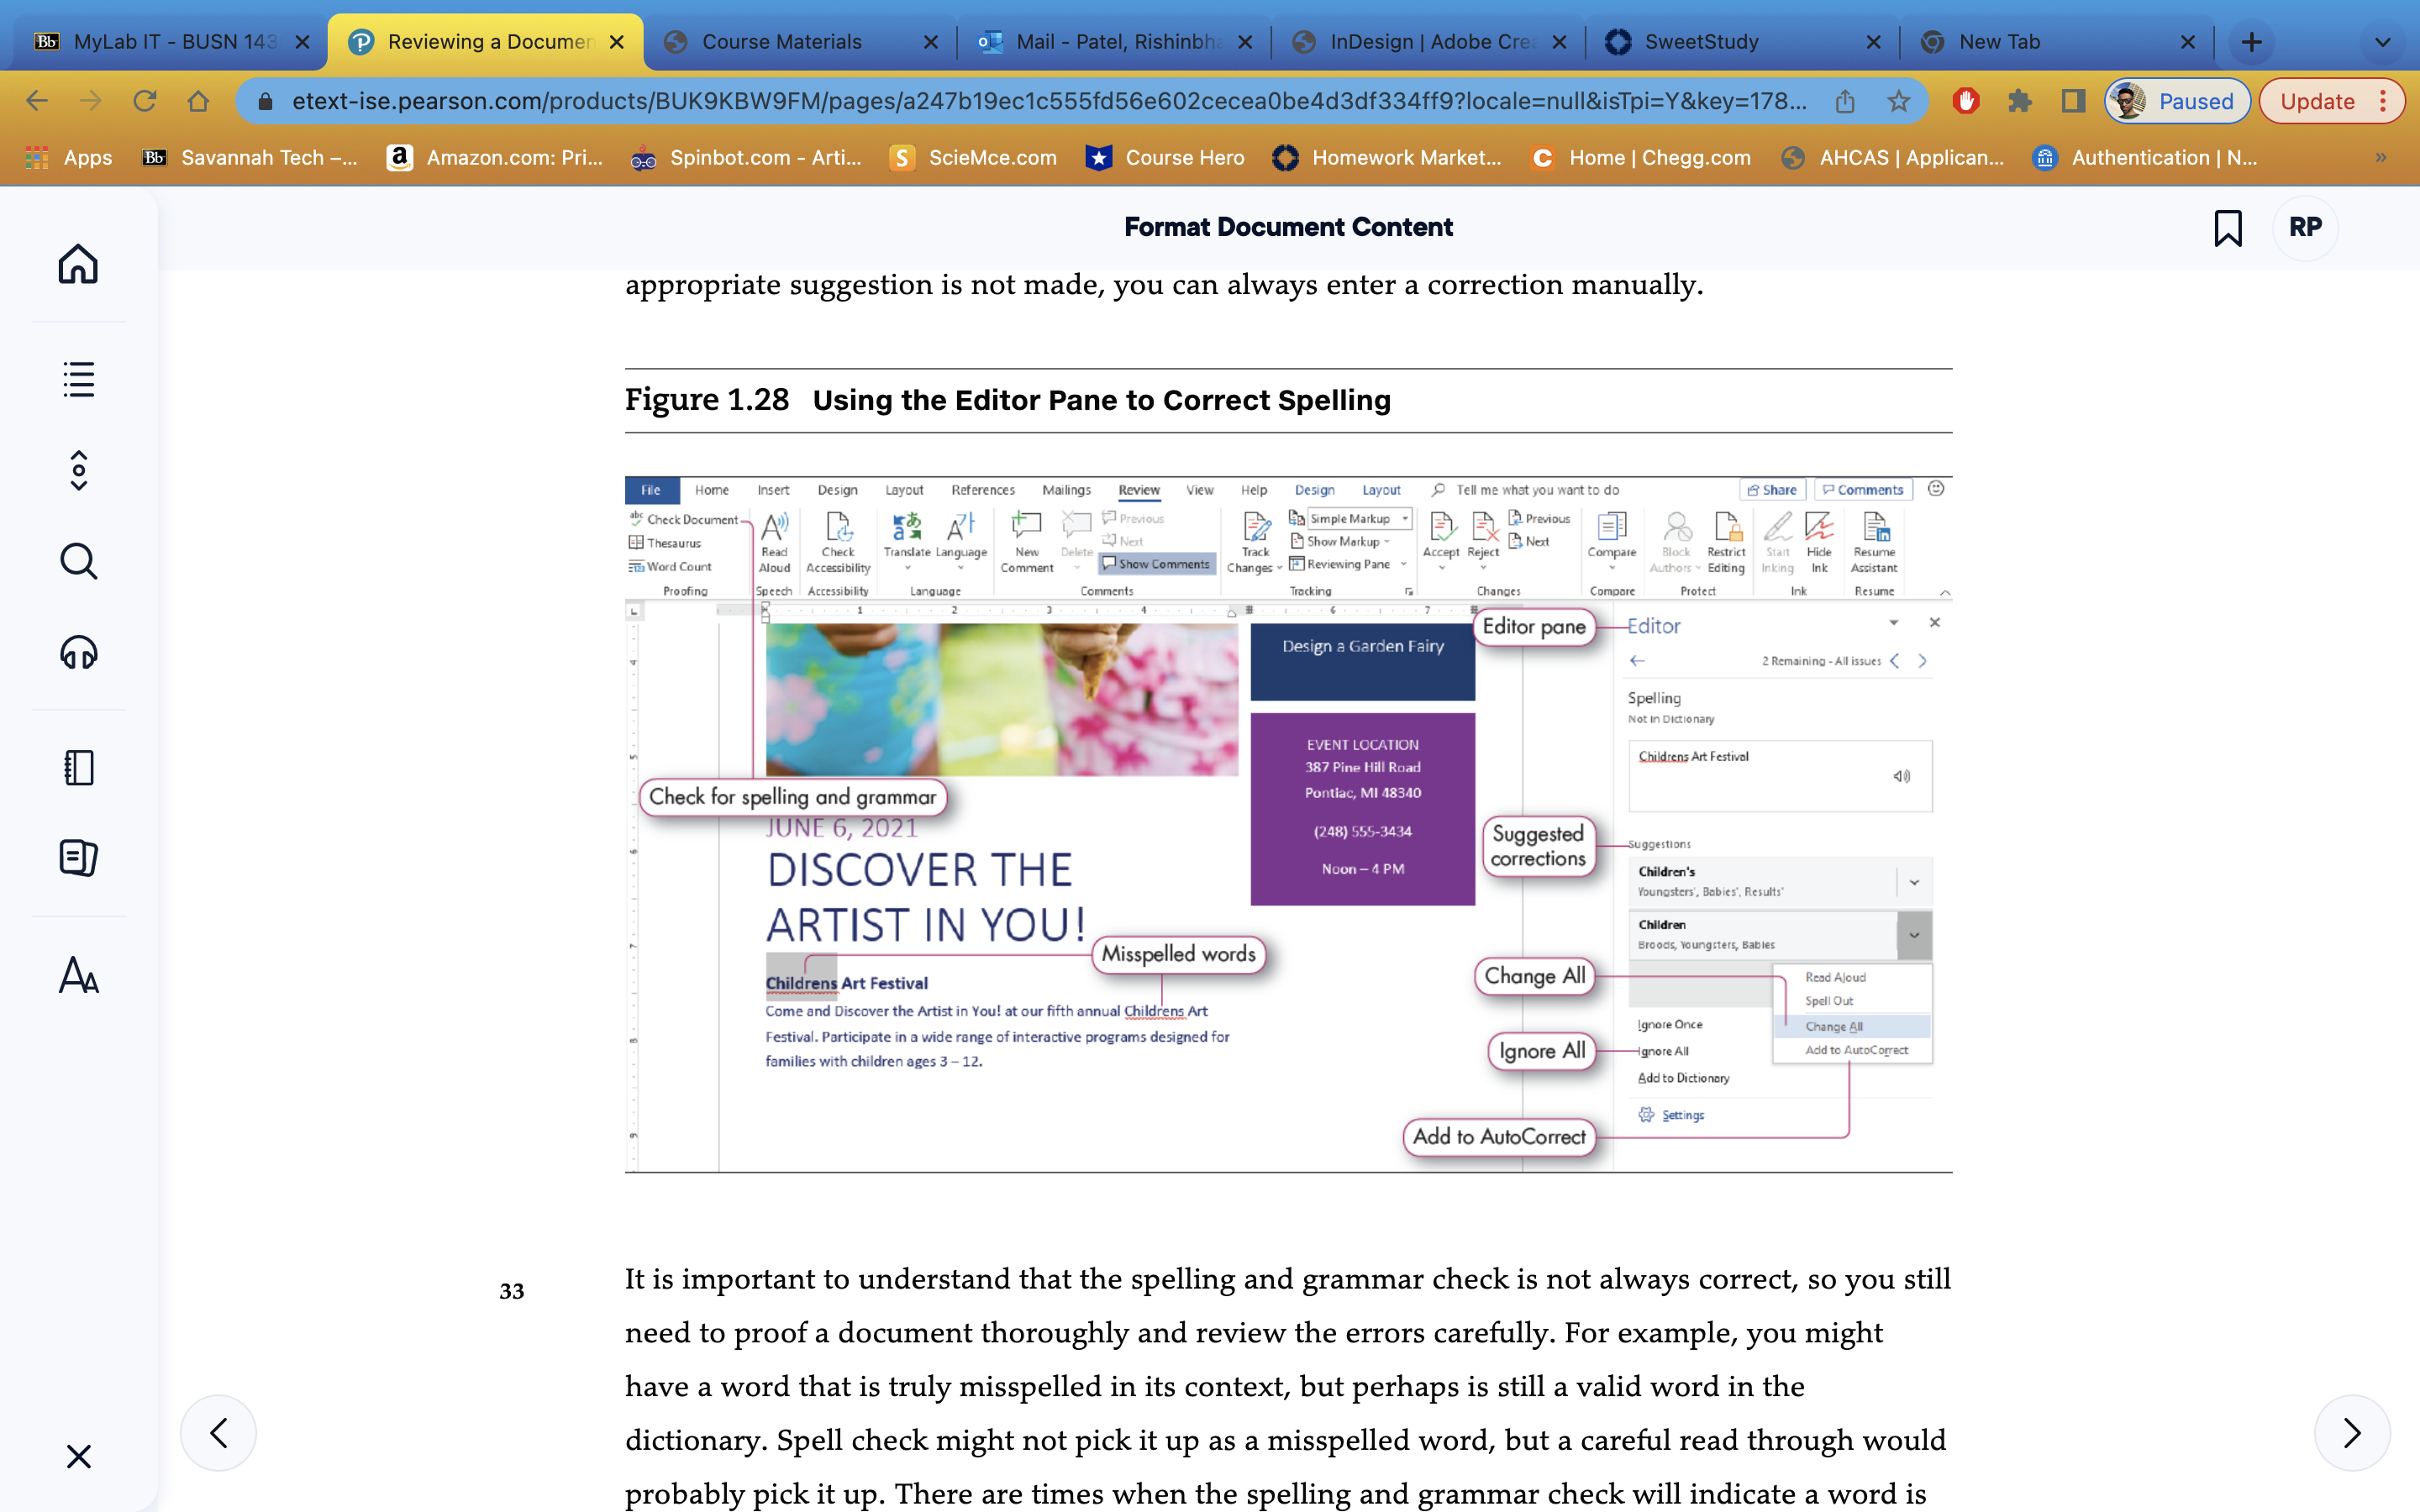Open the notebook icon in the sidebar

[78, 767]
